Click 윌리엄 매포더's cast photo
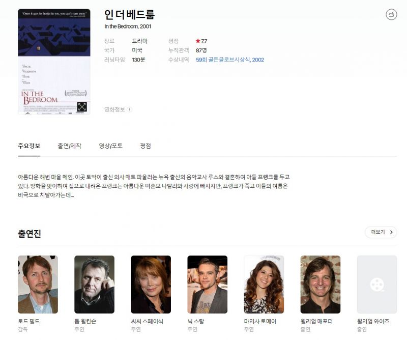 320,284
